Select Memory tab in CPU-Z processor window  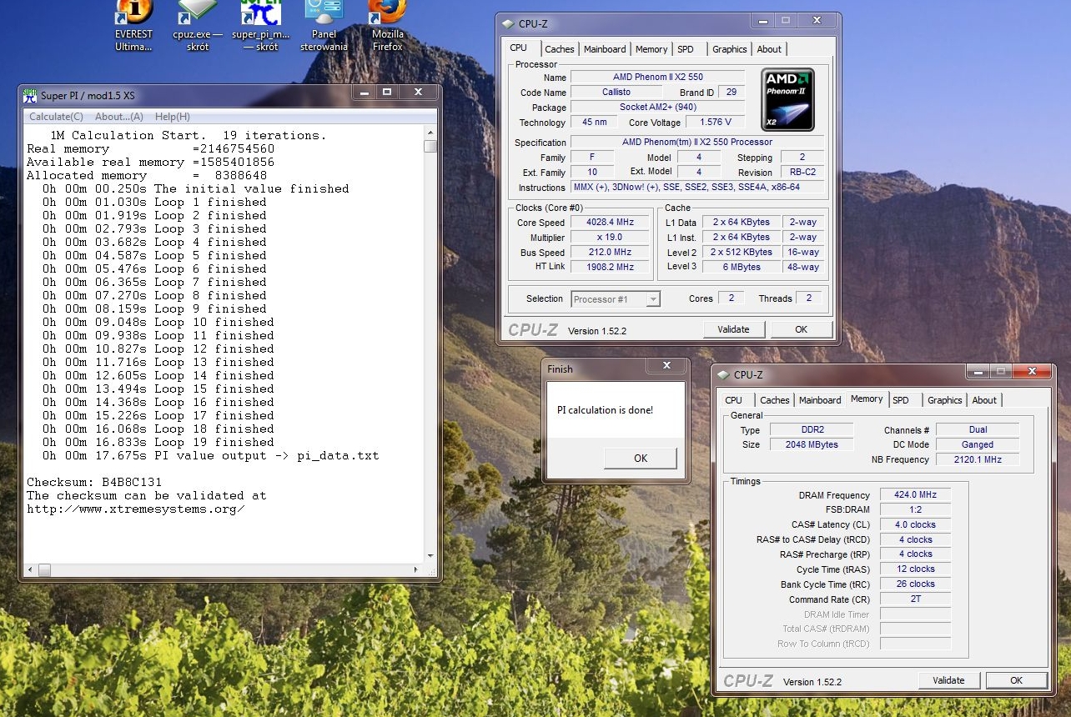tap(651, 49)
